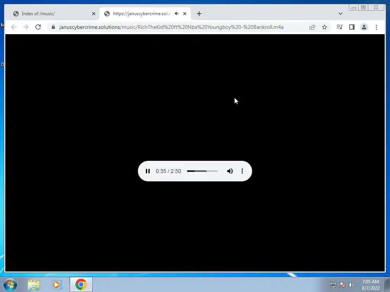Screen dimensions: 390x292
Task: Open a new browser tab
Action: tap(199, 14)
